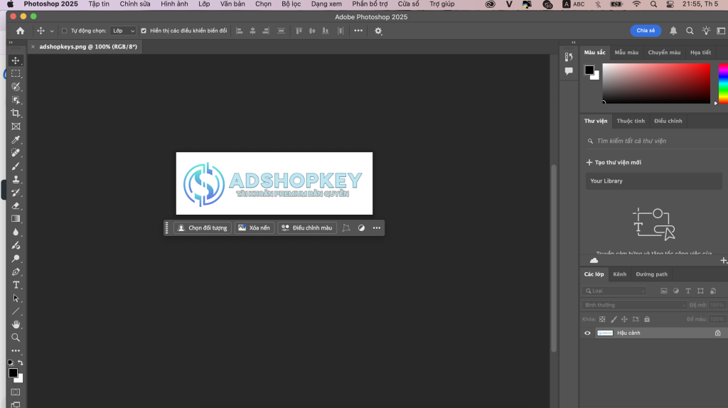Open the Lớp auto-select dropdown
This screenshot has height=408, width=728.
124,31
